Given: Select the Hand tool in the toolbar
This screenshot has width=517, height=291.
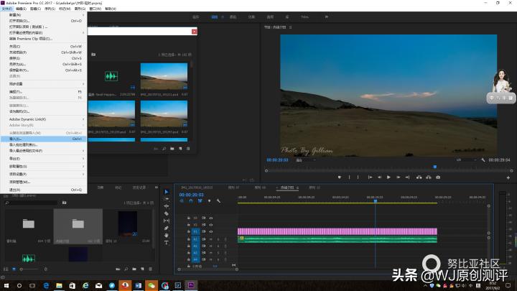Looking at the screenshot, I should 167,236.
